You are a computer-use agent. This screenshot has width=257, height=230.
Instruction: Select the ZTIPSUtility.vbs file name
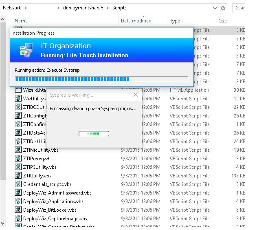coord(40,167)
